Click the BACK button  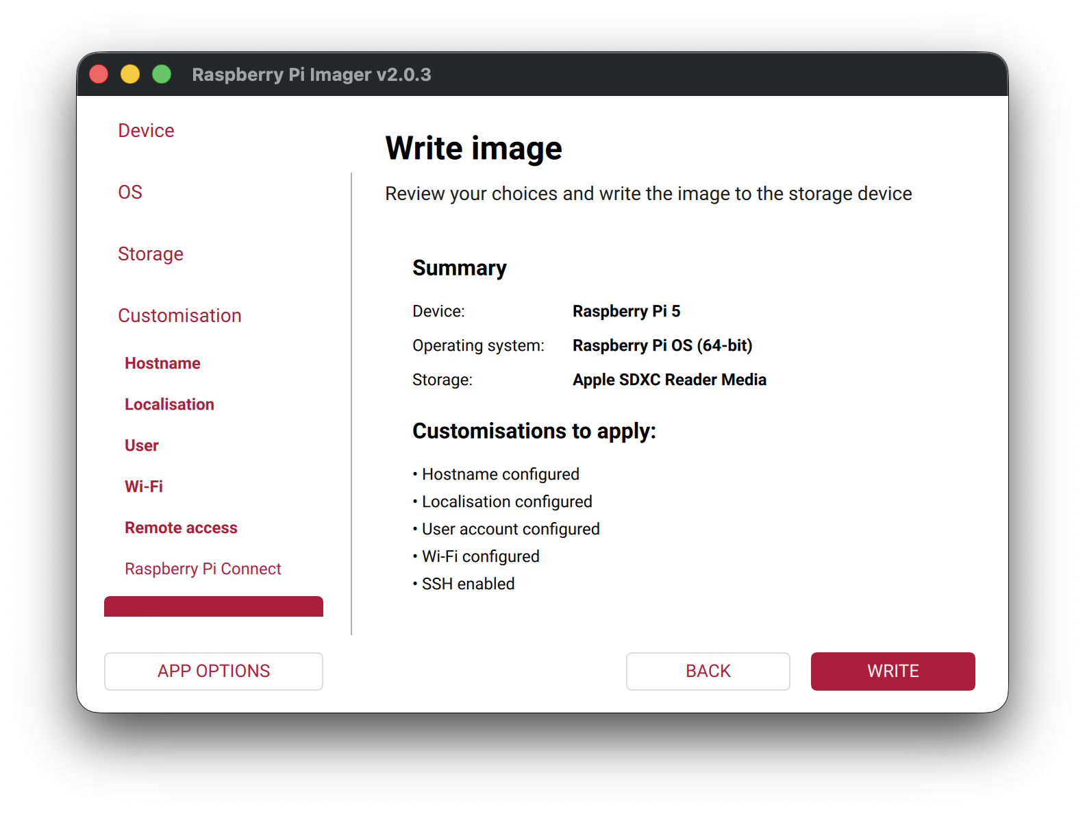708,671
